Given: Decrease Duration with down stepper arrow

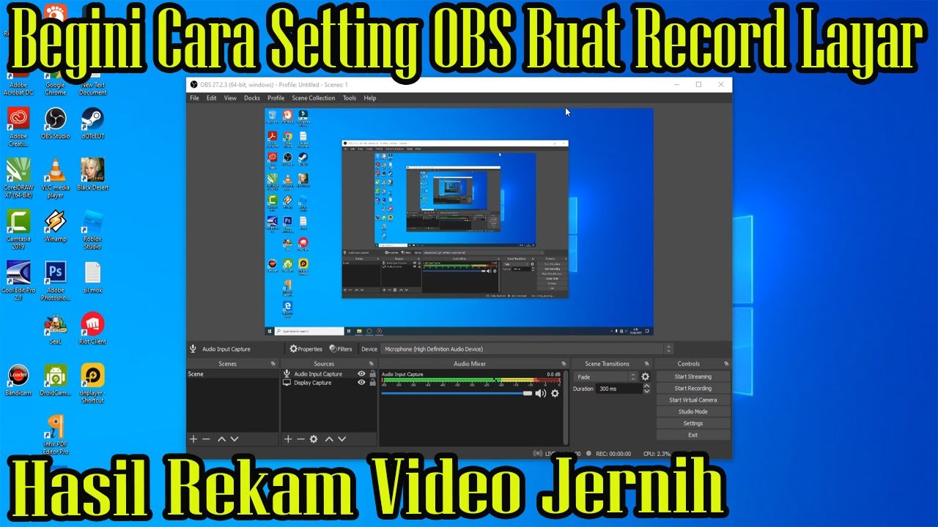Looking at the screenshot, I should pyautogui.click(x=646, y=392).
